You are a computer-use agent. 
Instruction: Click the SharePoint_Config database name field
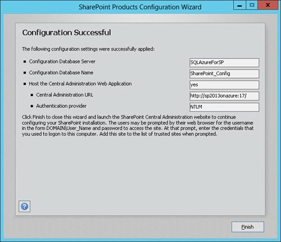(x=224, y=74)
